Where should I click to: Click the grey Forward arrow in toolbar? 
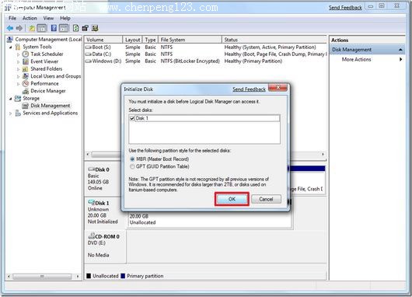coord(19,28)
